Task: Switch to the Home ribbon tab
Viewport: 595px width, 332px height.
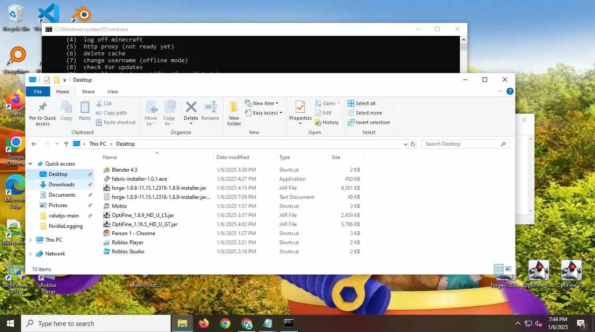Action: pyautogui.click(x=63, y=92)
